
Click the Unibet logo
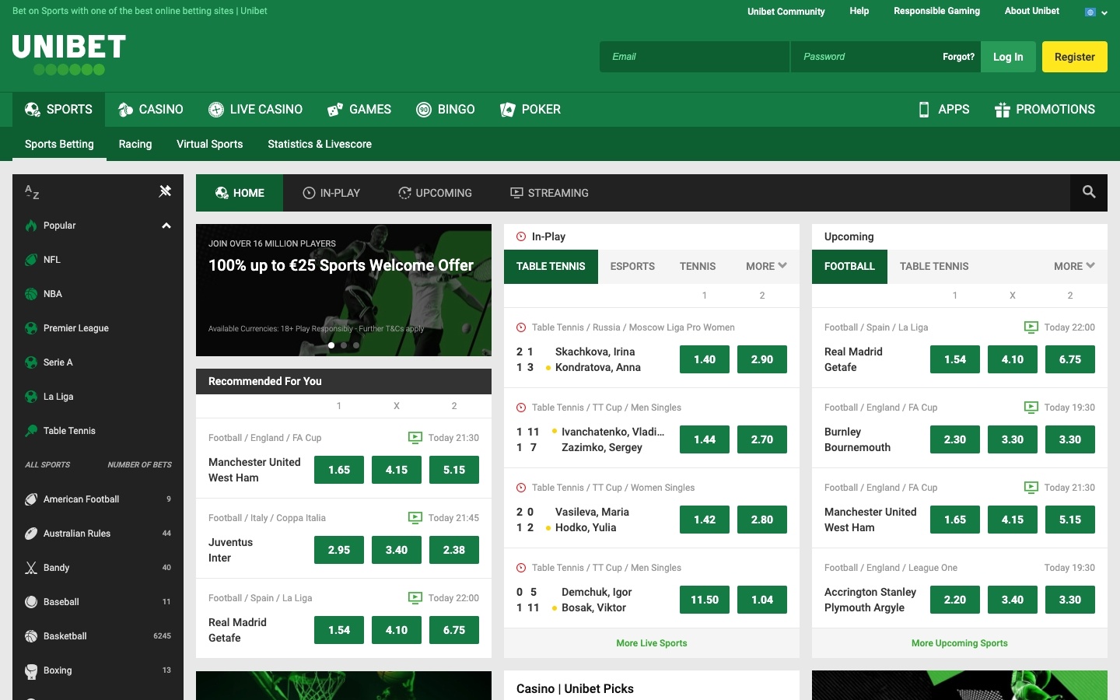68,54
